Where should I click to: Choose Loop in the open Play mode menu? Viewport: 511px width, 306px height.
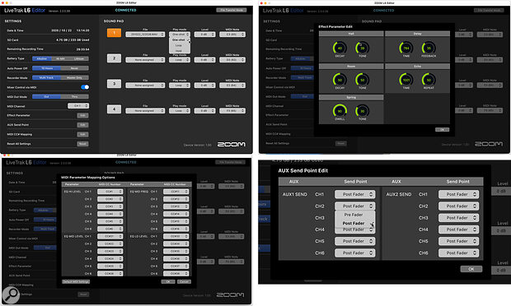pyautogui.click(x=179, y=45)
